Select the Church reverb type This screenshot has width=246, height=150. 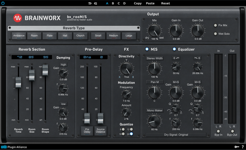click(80, 36)
